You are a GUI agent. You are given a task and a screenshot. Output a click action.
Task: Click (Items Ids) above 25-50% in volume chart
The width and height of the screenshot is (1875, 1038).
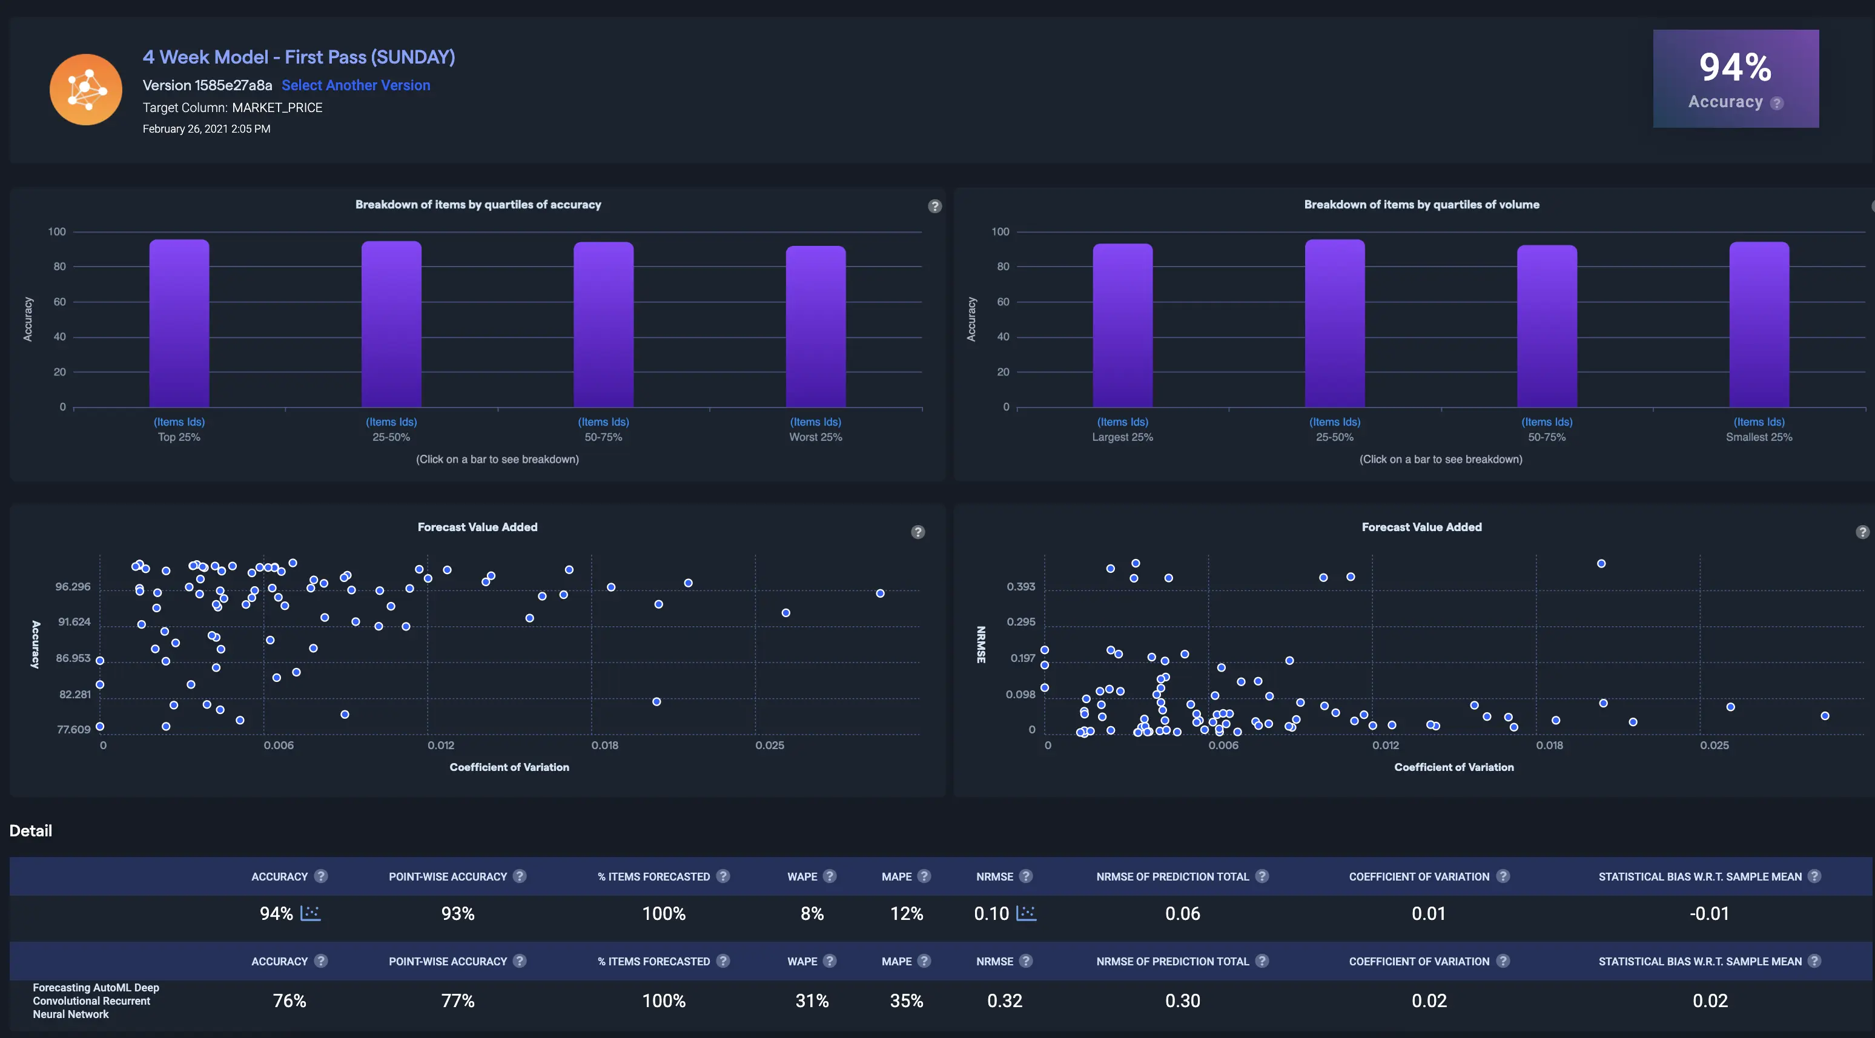(x=1335, y=422)
